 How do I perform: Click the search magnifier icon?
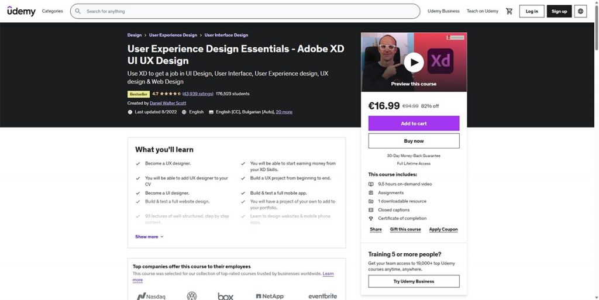click(x=78, y=11)
